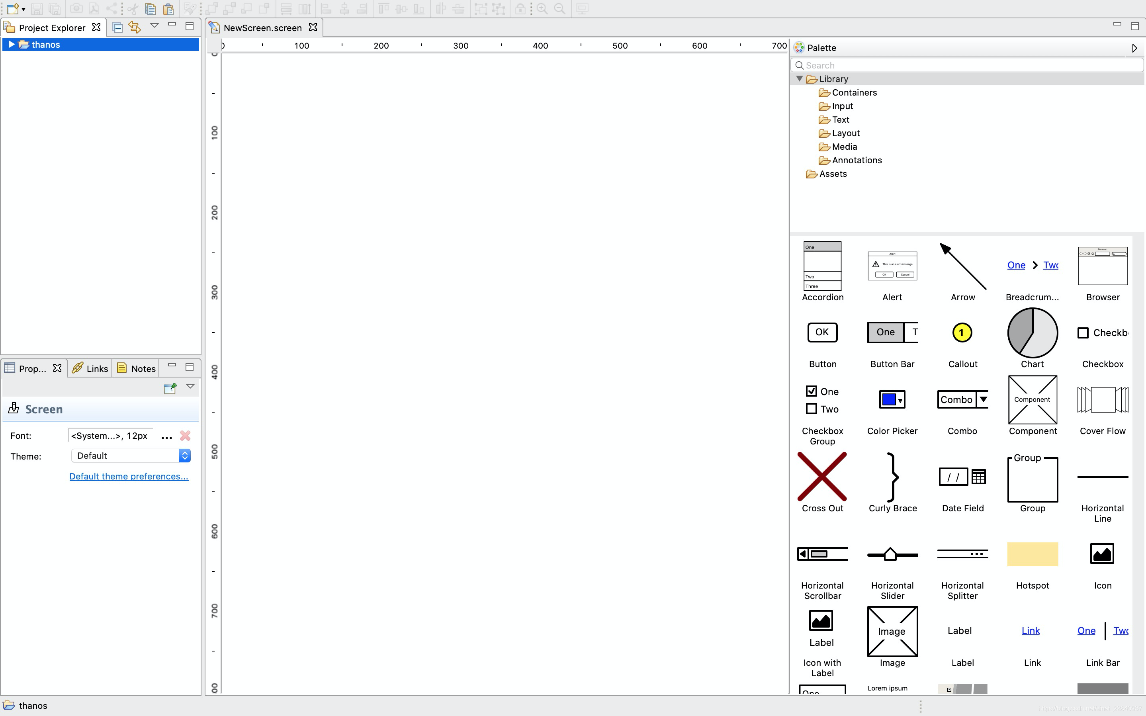Open the Theme dropdown selector
The width and height of the screenshot is (1146, 716).
coord(185,455)
